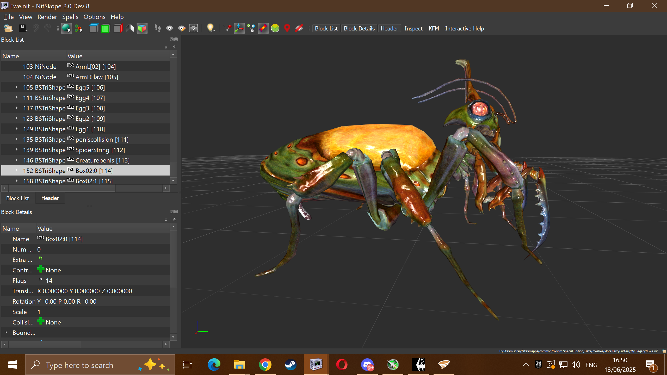
Task: Open the lighting lightbulb options
Action: pyautogui.click(x=211, y=28)
